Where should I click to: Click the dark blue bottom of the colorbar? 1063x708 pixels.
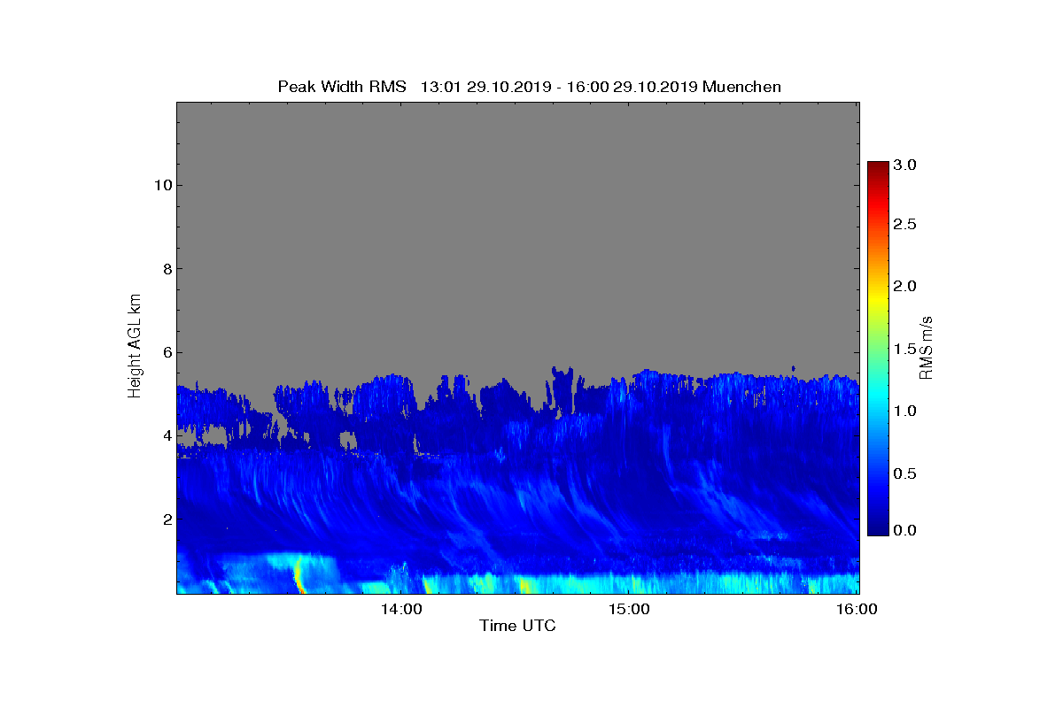[x=878, y=527]
